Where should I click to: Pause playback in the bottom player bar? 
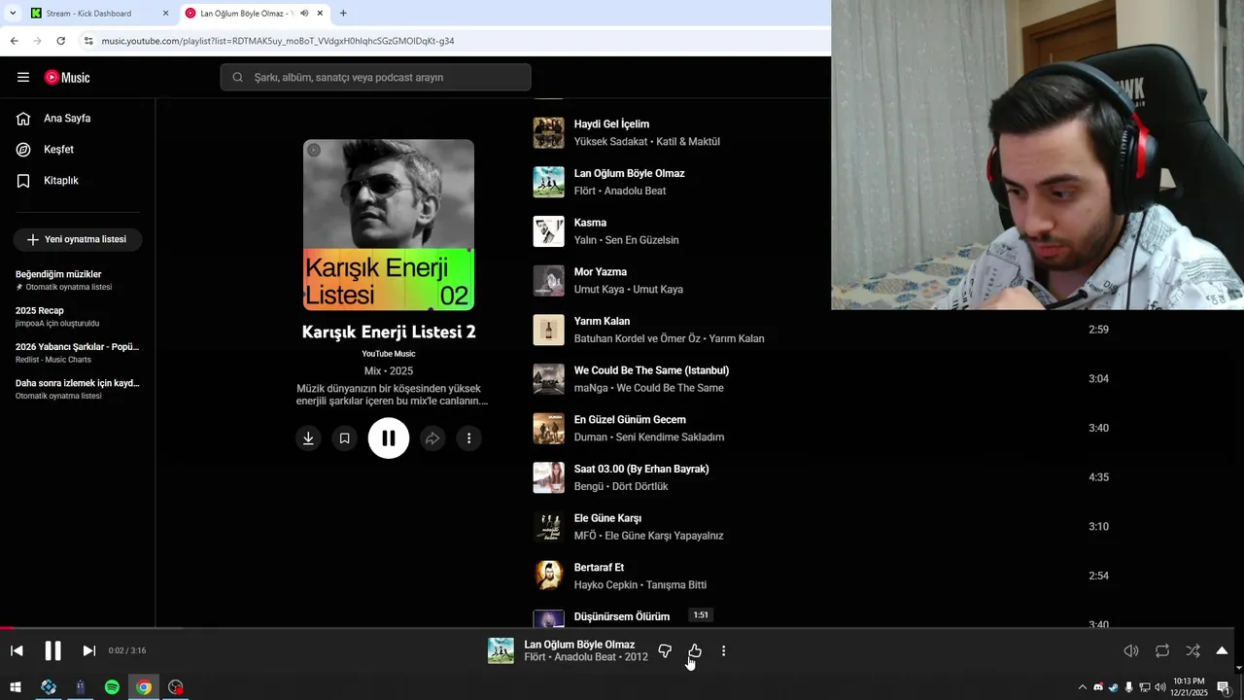[52, 651]
